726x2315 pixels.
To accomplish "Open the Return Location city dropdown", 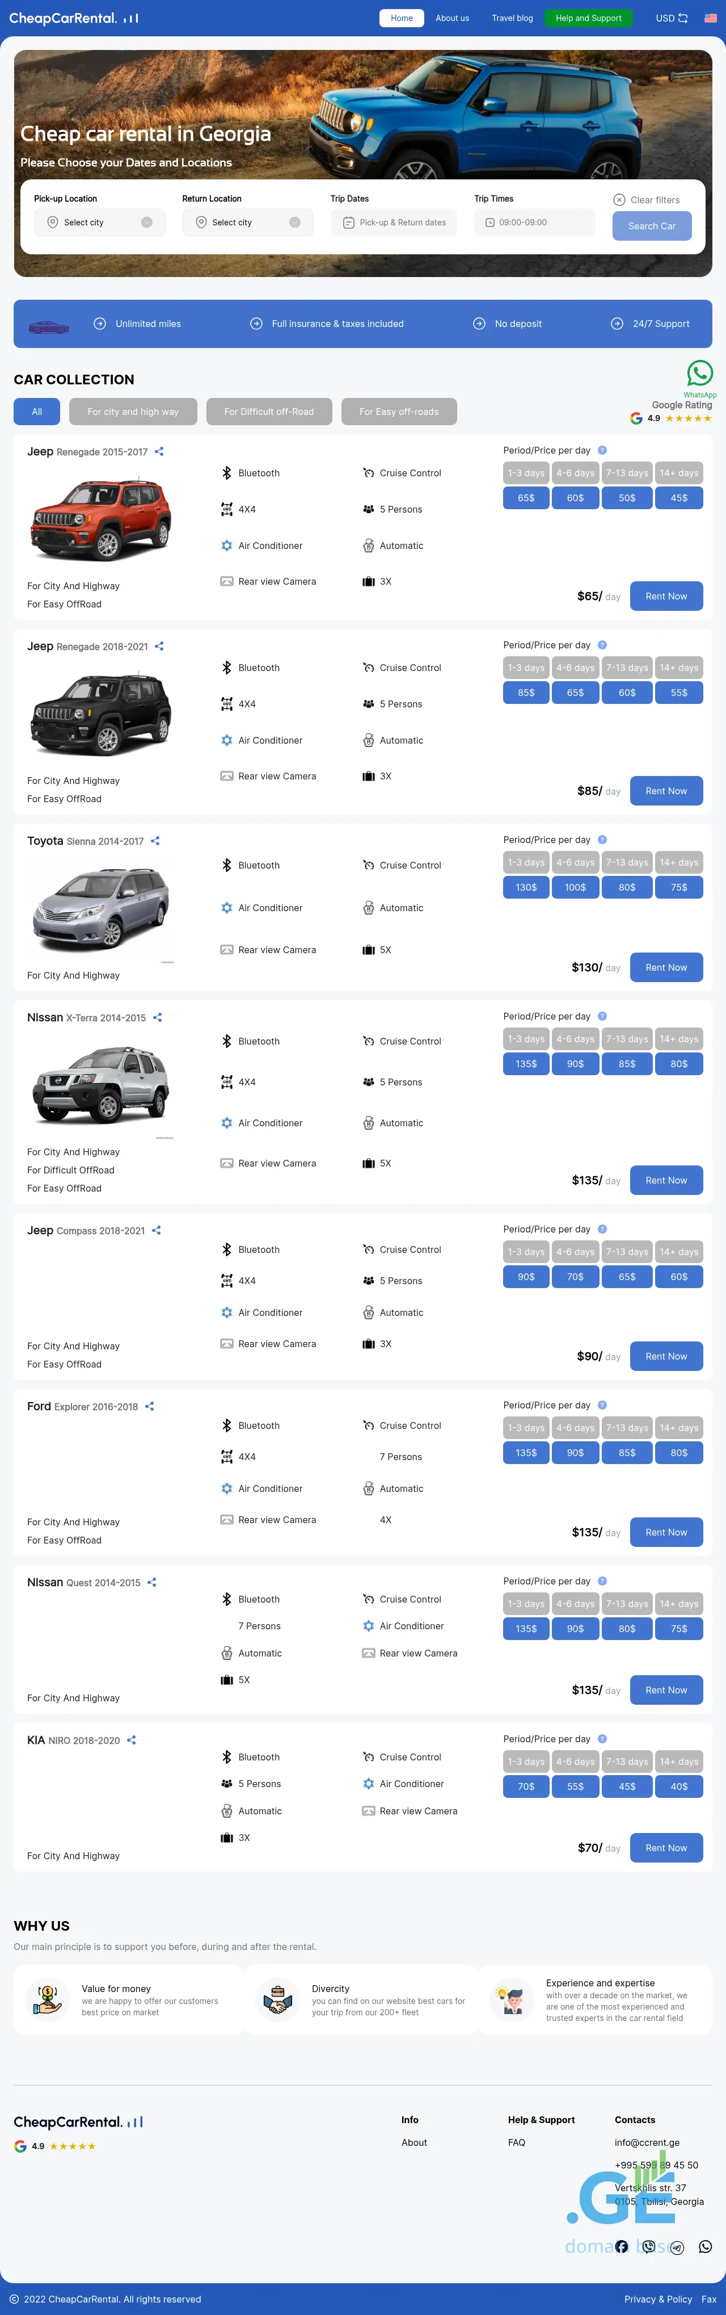I will click(x=248, y=223).
